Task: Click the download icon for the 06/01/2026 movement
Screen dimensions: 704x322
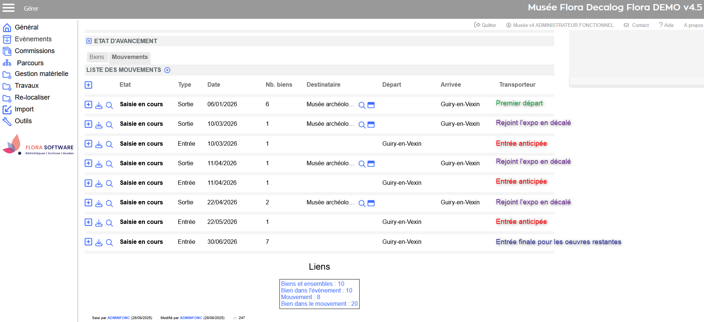Action: [99, 105]
